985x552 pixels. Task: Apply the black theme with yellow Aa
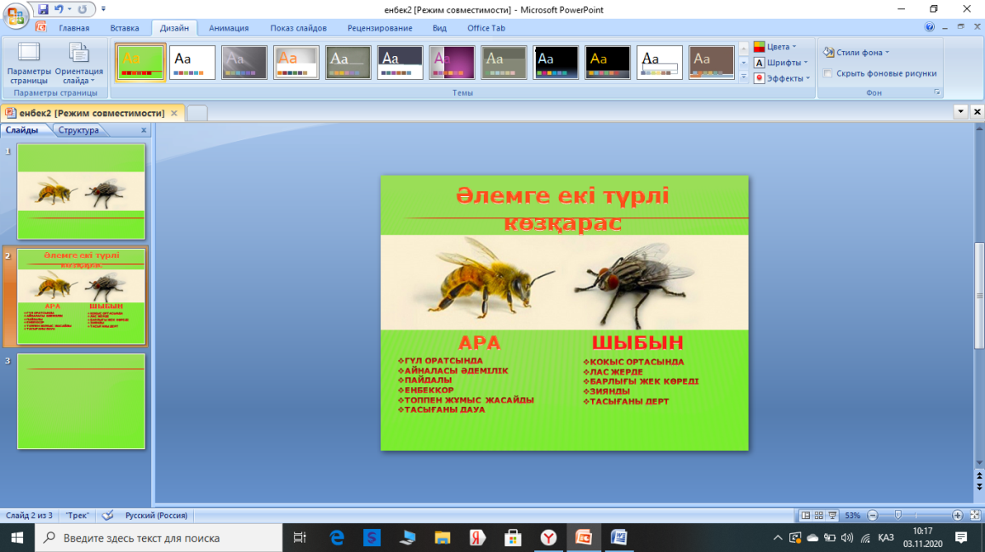pyautogui.click(x=607, y=62)
